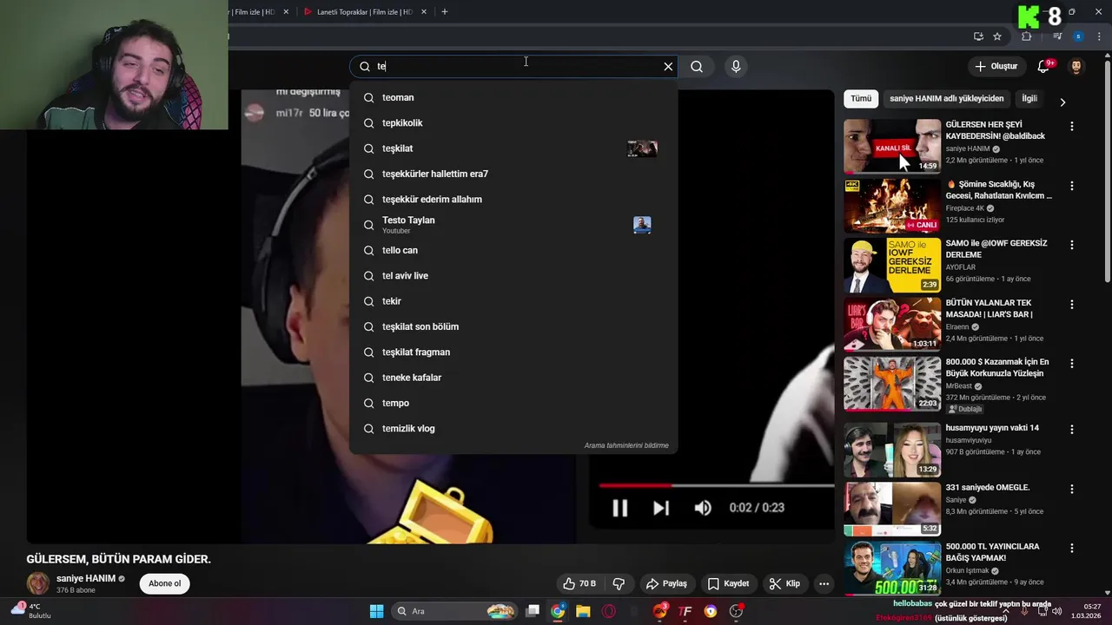Pick the 'teşkilat son bölüm' suggestion
Screen dimensions: 1112x625
pos(513,326)
